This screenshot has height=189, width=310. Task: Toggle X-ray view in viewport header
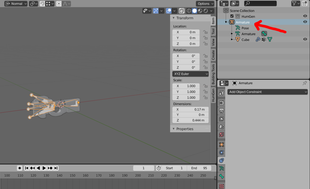click(182, 11)
